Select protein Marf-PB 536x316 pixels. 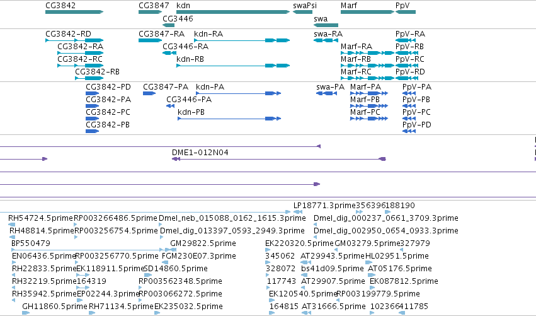pyautogui.click(x=369, y=106)
